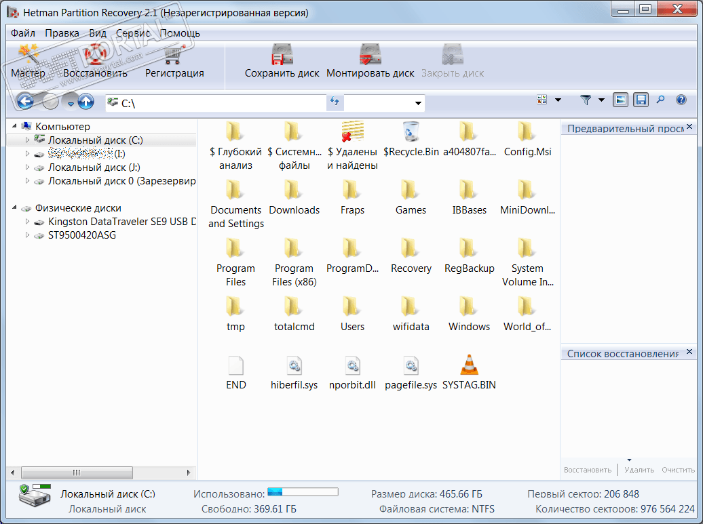Go up one folder level
Screen dimensions: 703x524
[86, 102]
